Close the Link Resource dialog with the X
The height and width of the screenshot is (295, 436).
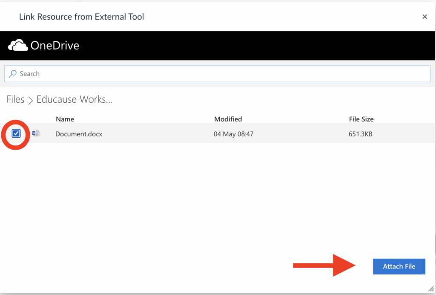tap(425, 17)
